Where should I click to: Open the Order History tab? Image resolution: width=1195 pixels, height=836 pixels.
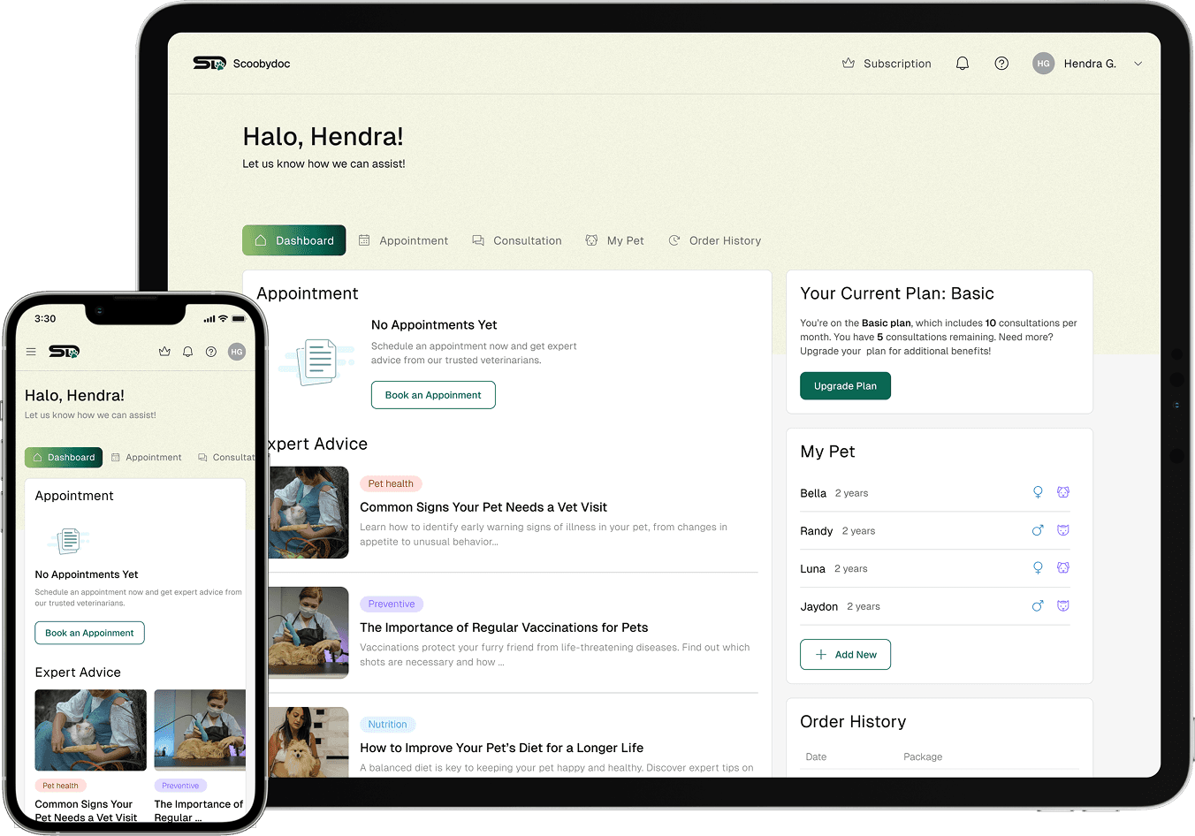[x=714, y=240]
